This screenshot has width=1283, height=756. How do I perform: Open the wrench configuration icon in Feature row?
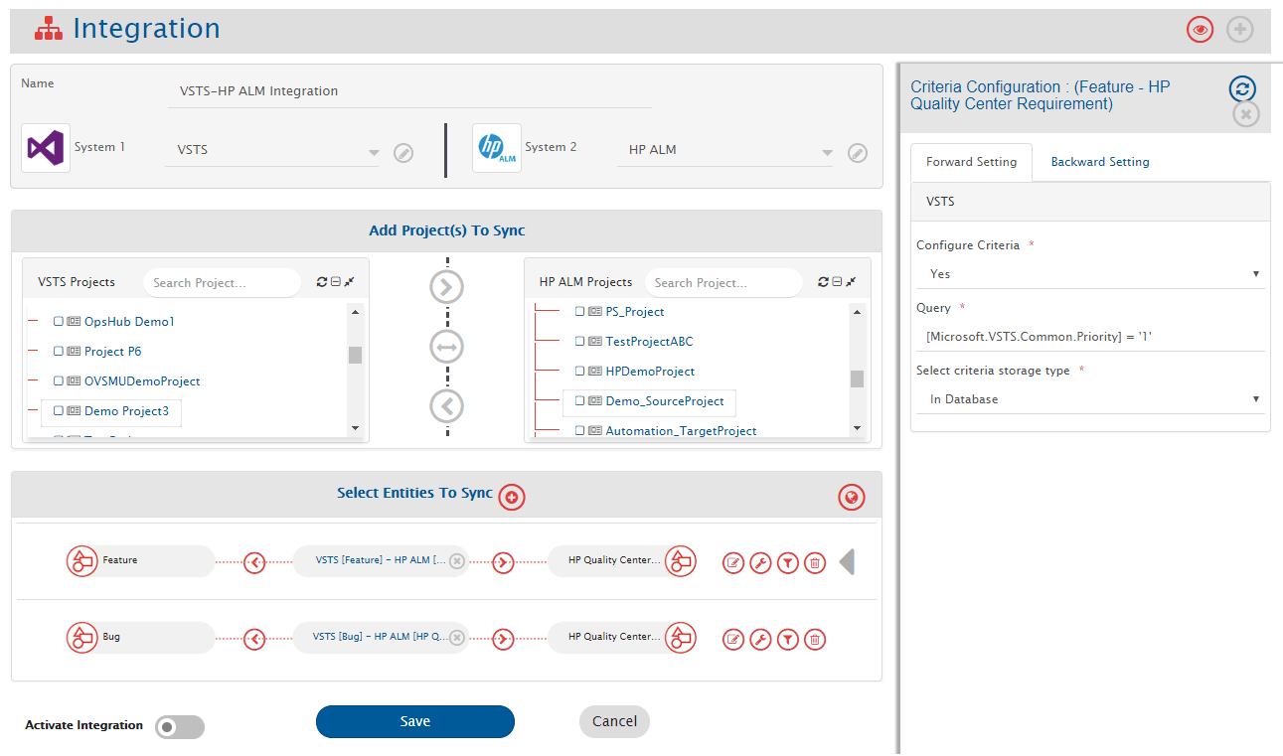(760, 563)
